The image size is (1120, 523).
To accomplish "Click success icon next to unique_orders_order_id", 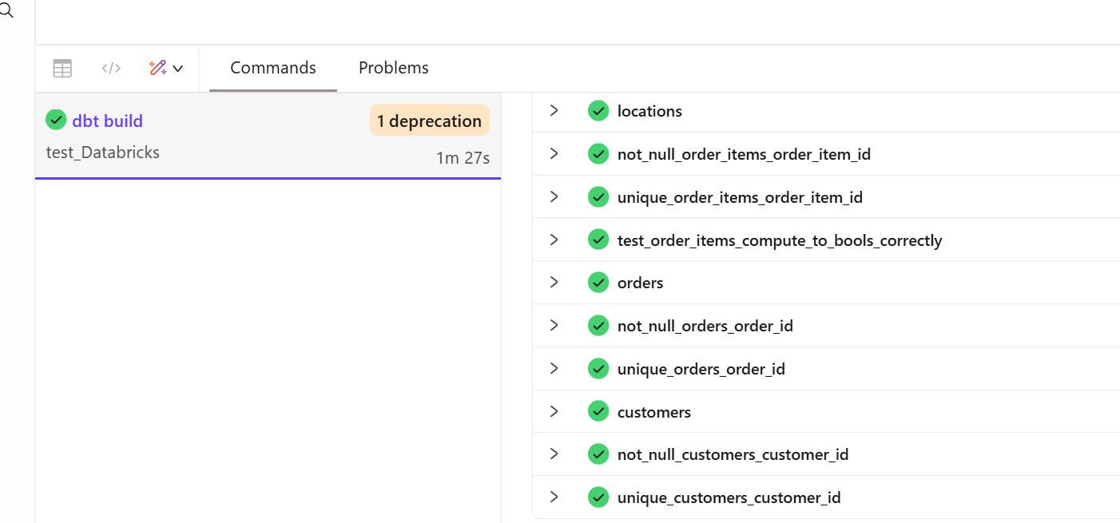I will coord(598,369).
